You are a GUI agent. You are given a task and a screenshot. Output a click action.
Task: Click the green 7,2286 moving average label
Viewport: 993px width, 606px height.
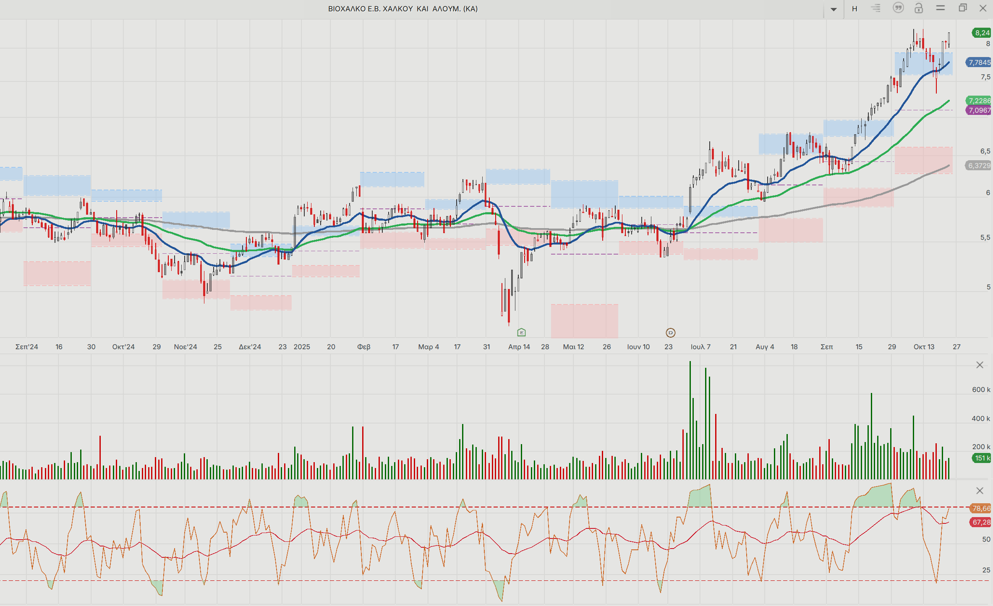(x=979, y=101)
